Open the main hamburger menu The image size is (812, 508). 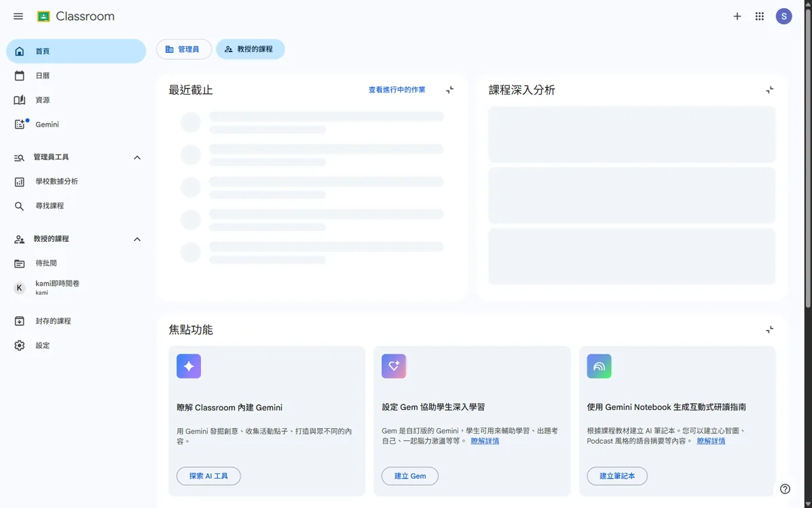[18, 16]
